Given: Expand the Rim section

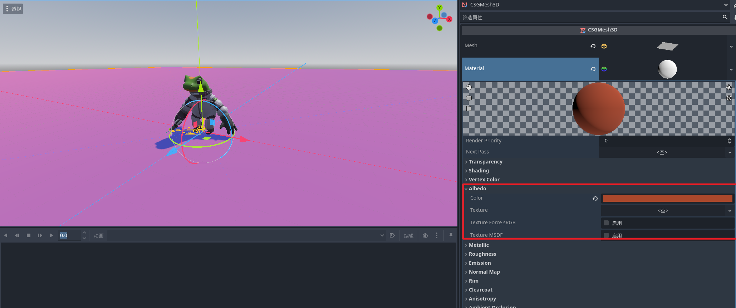Looking at the screenshot, I should pyautogui.click(x=473, y=281).
